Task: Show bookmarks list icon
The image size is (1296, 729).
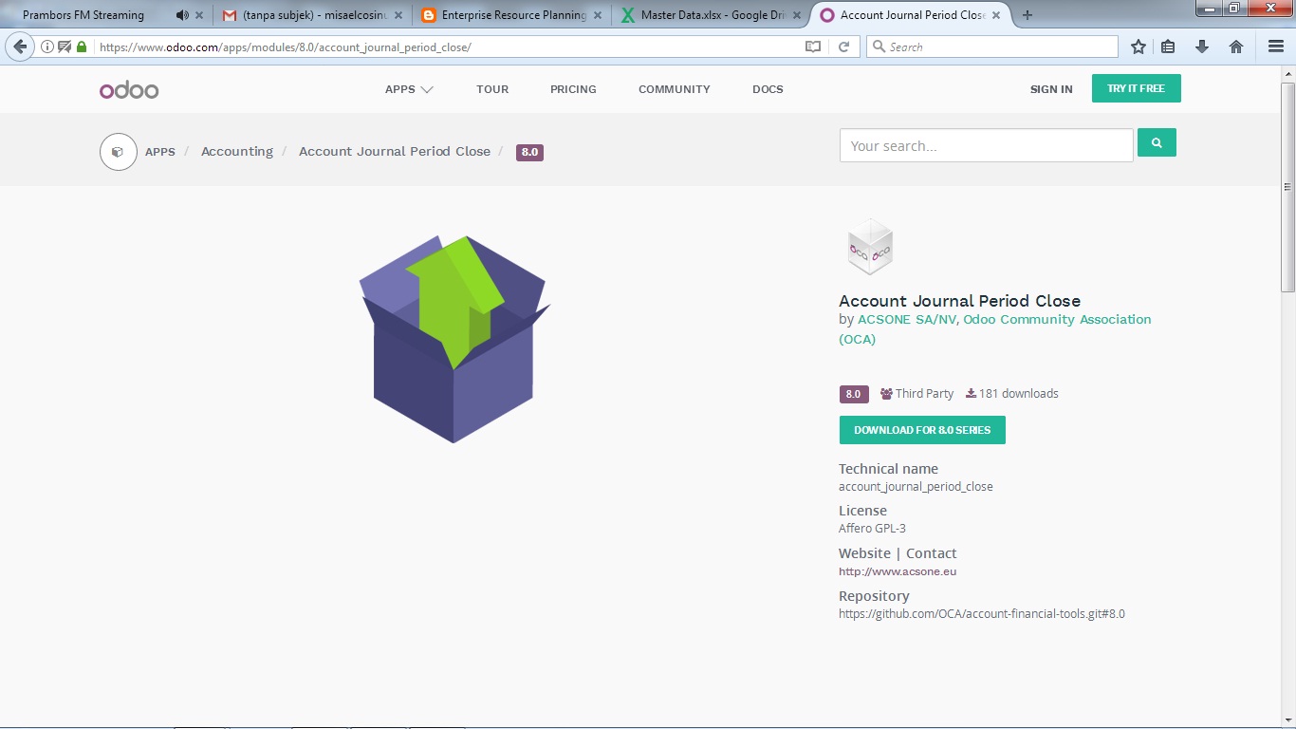Action: pyautogui.click(x=1169, y=47)
